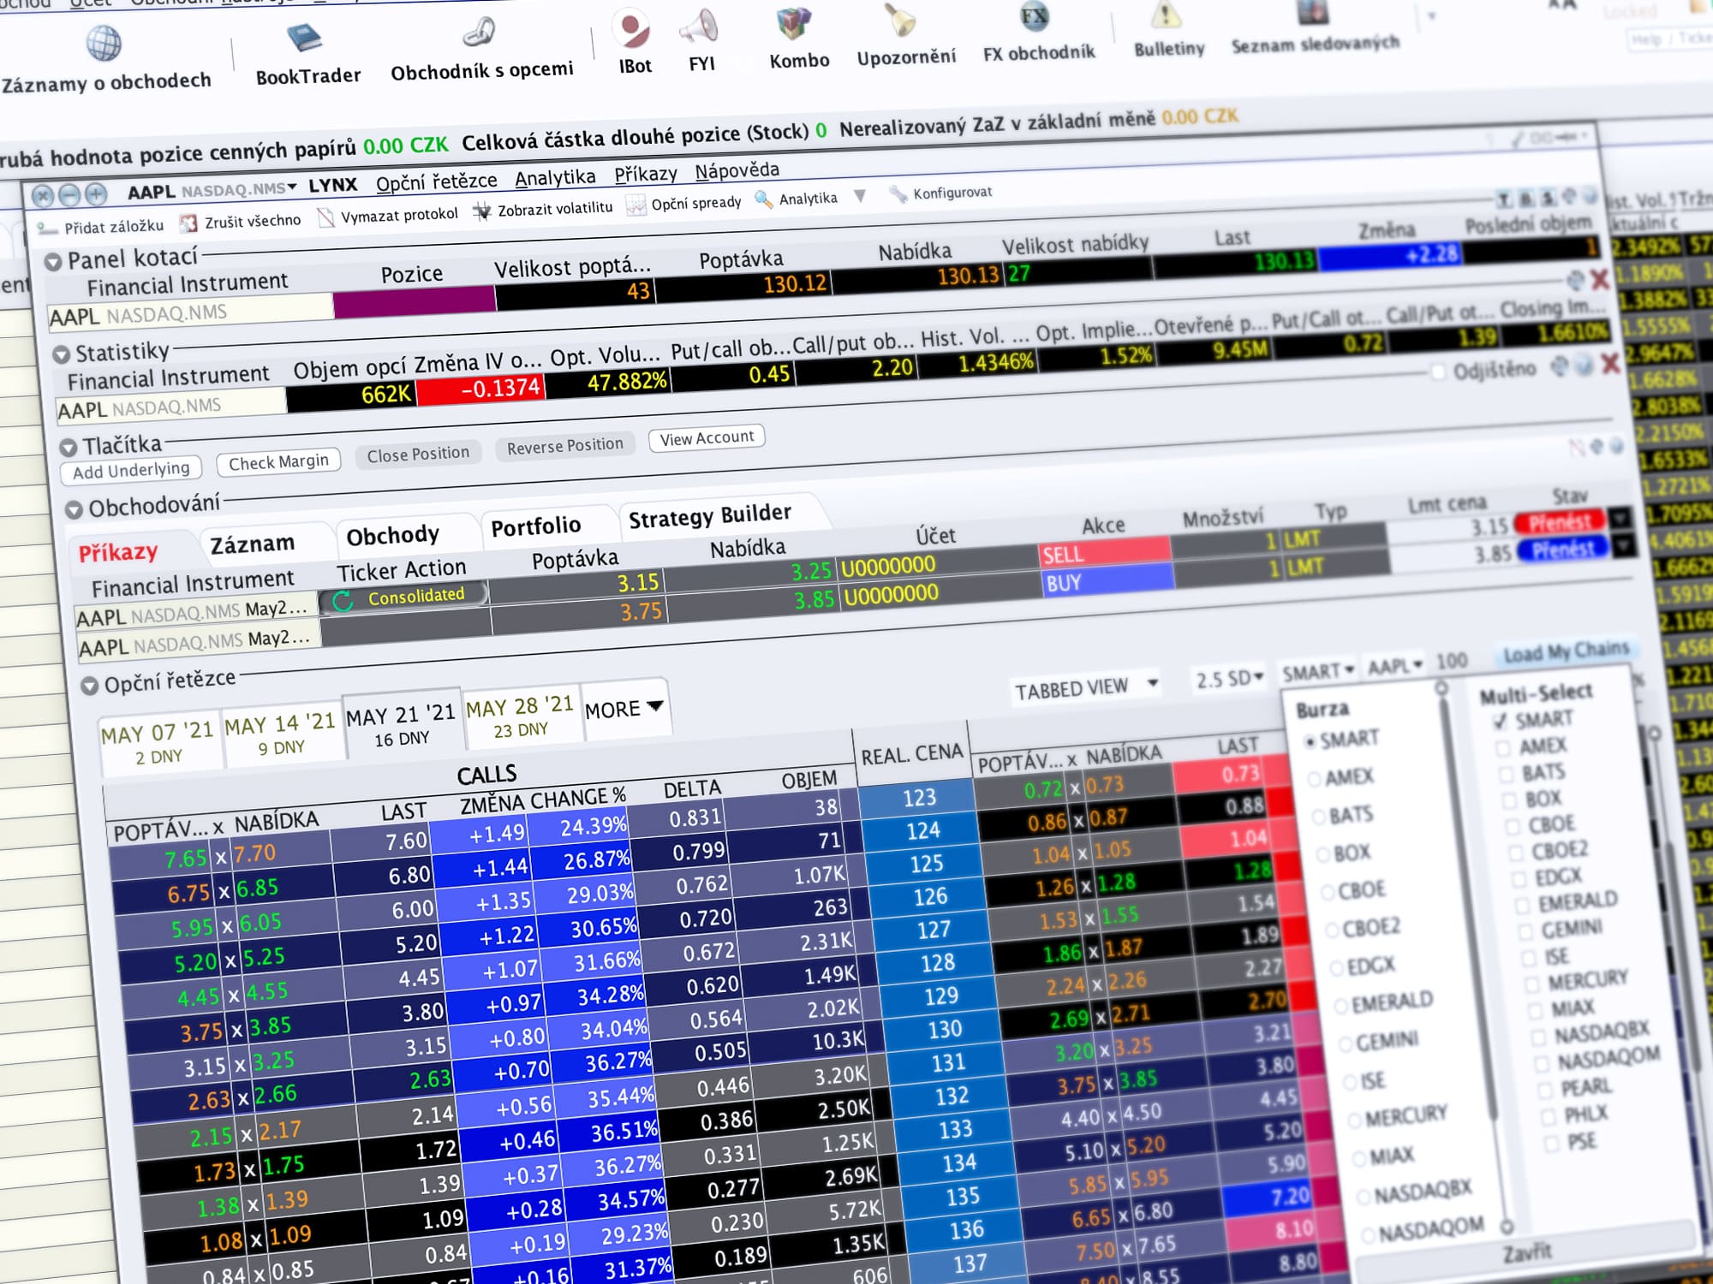The width and height of the screenshot is (1713, 1284).
Task: Click the SELL action cell
Action: click(x=1105, y=552)
